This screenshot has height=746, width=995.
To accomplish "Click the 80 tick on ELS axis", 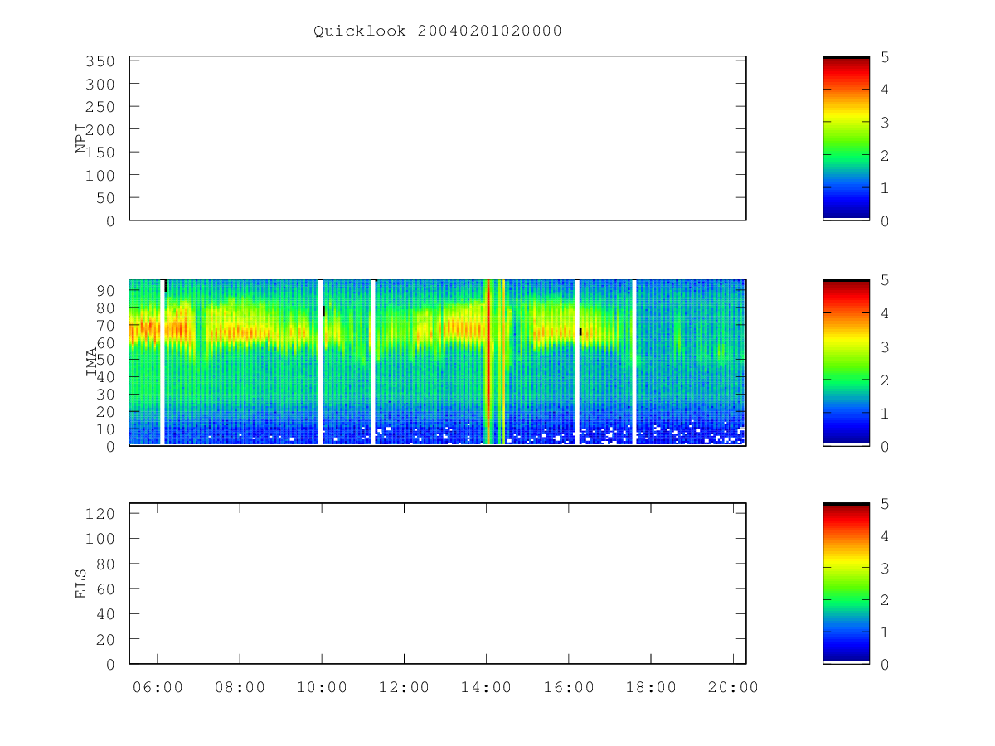I will (x=104, y=564).
